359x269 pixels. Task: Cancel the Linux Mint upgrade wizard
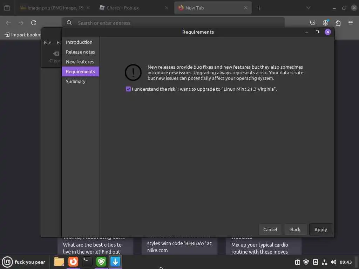point(270,229)
